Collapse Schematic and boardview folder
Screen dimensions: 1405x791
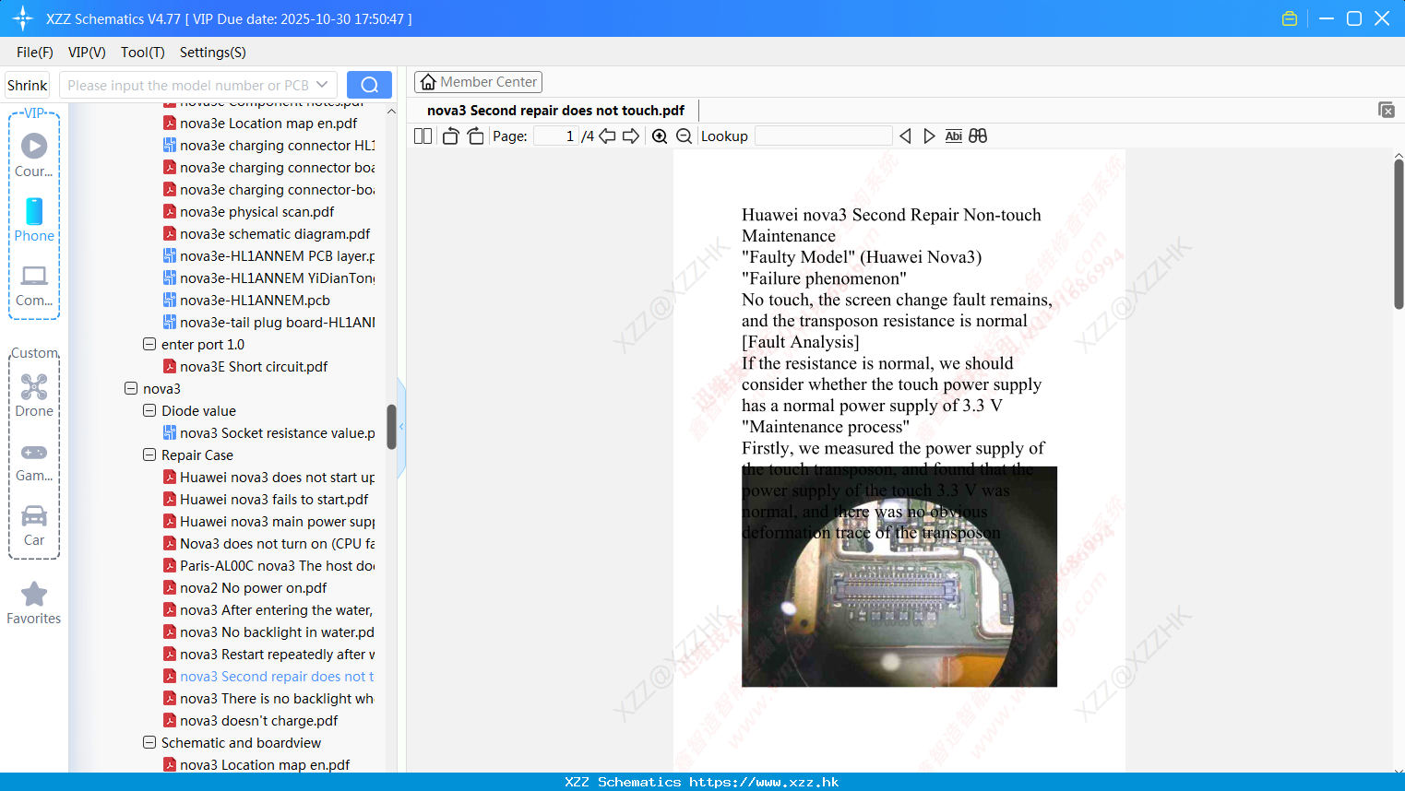(x=149, y=743)
